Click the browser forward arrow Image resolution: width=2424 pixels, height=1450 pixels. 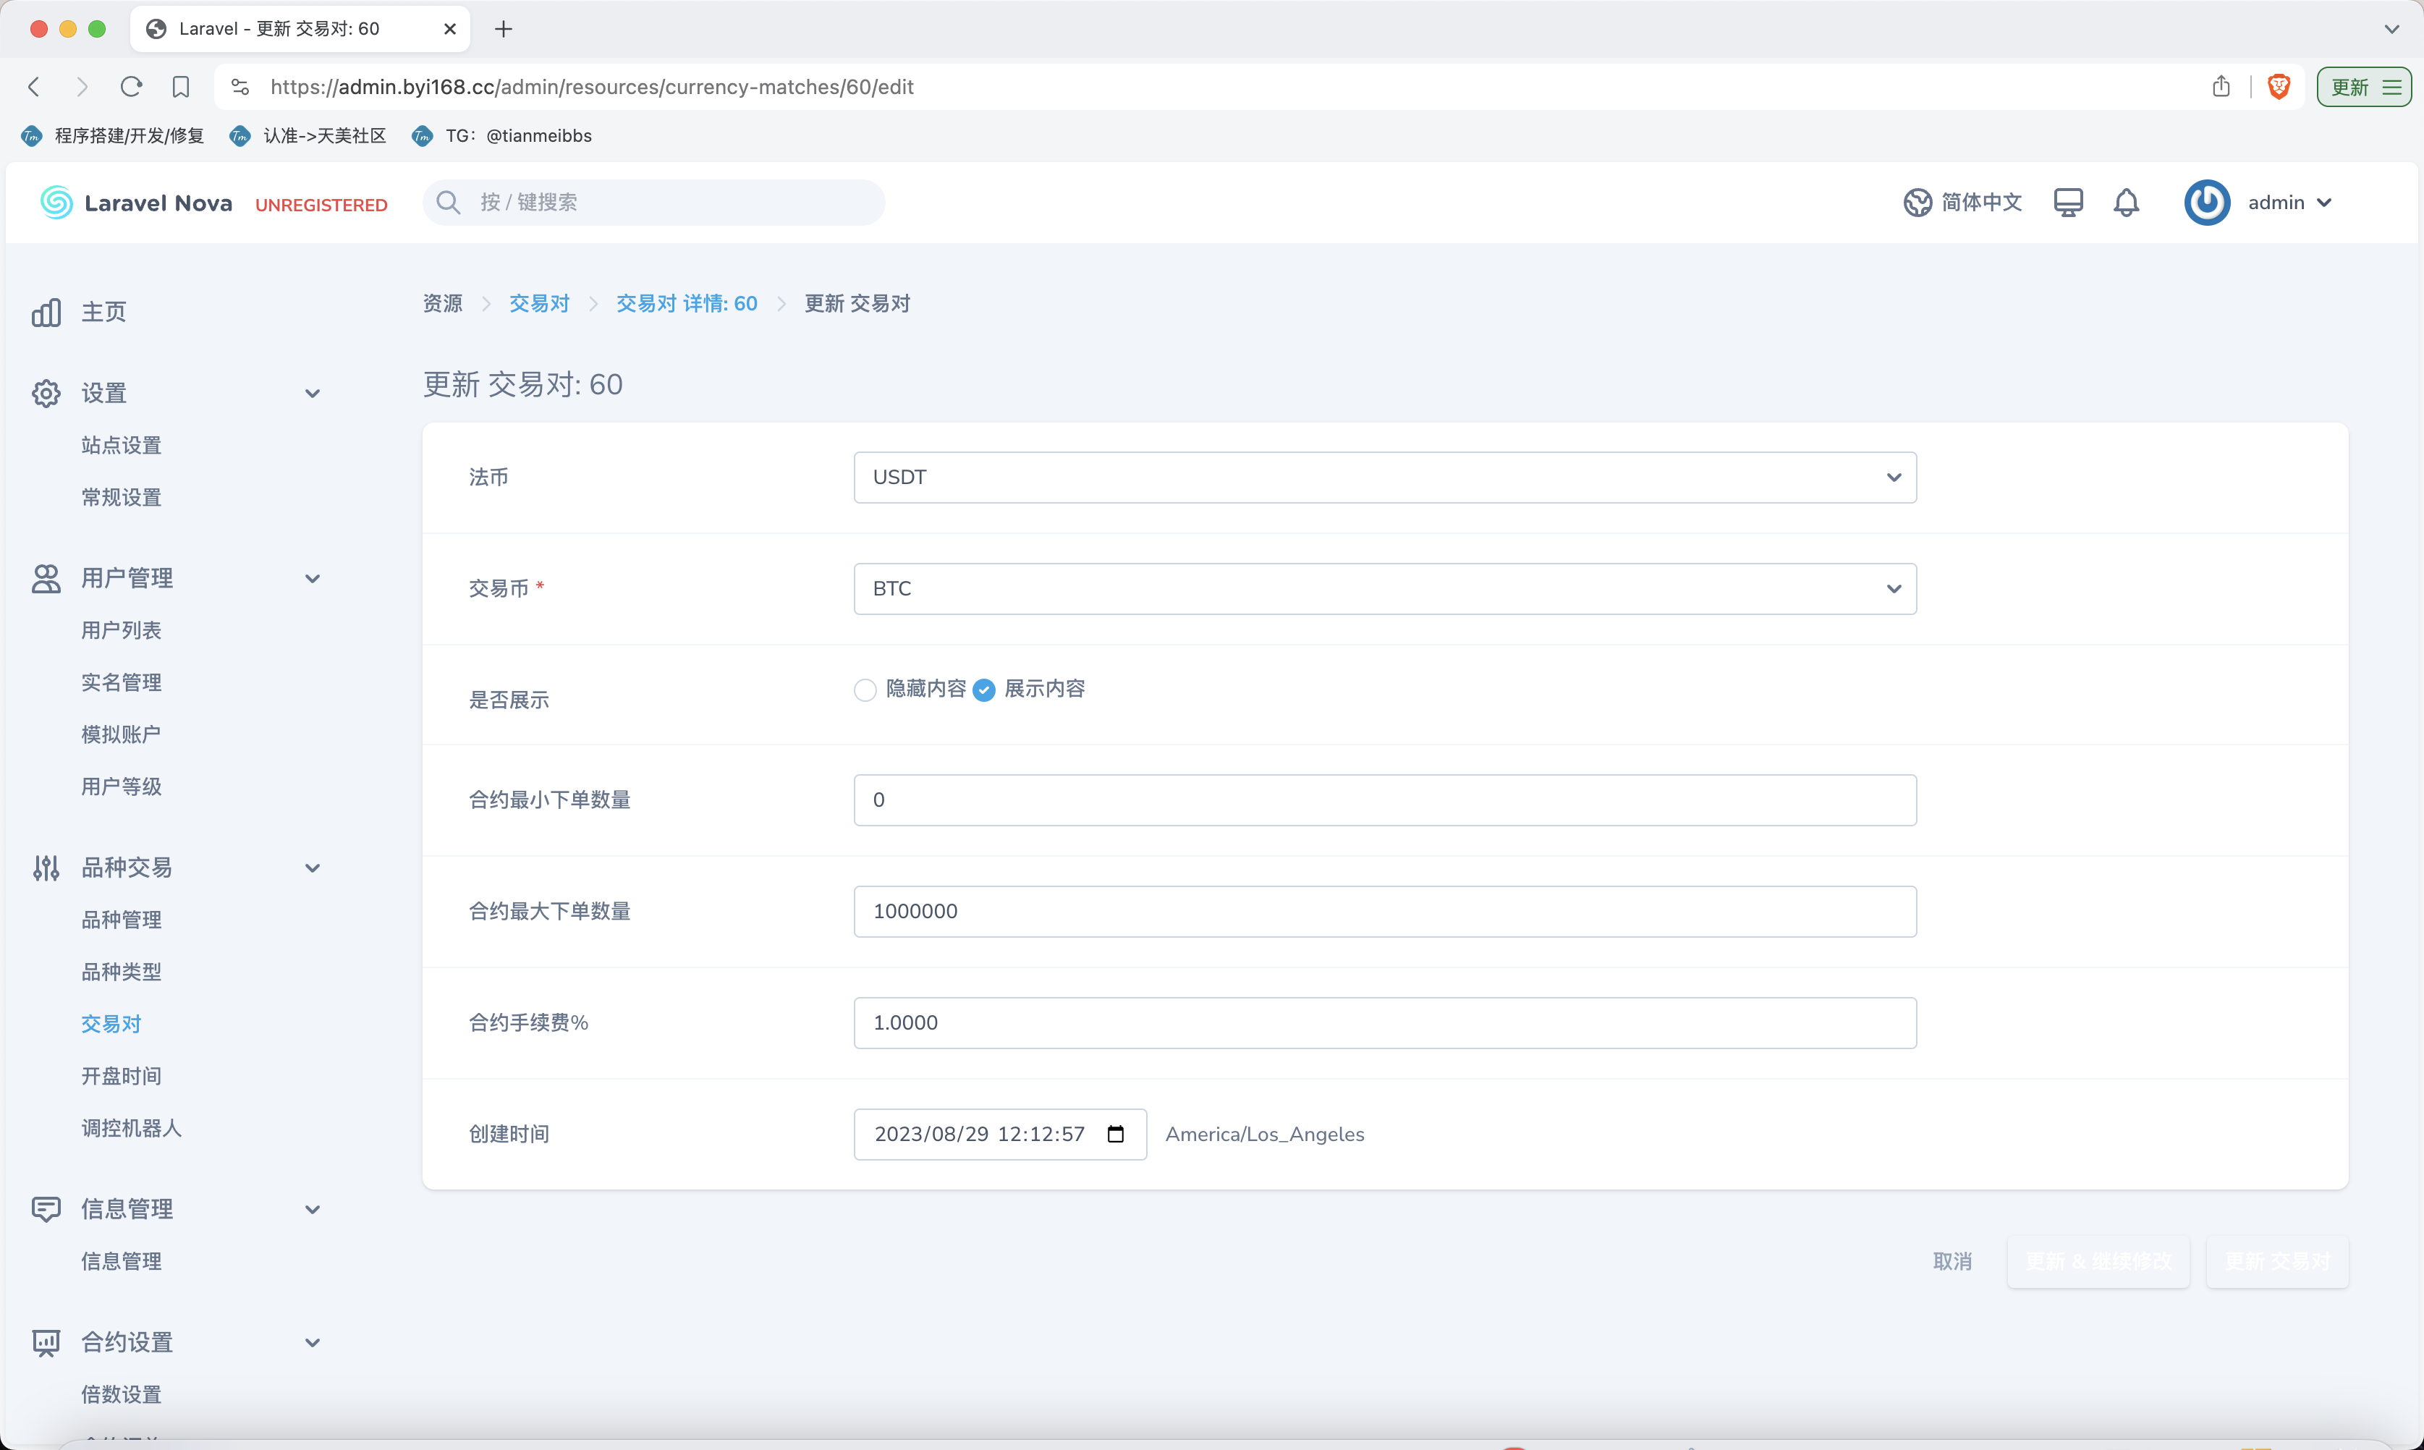[x=82, y=87]
